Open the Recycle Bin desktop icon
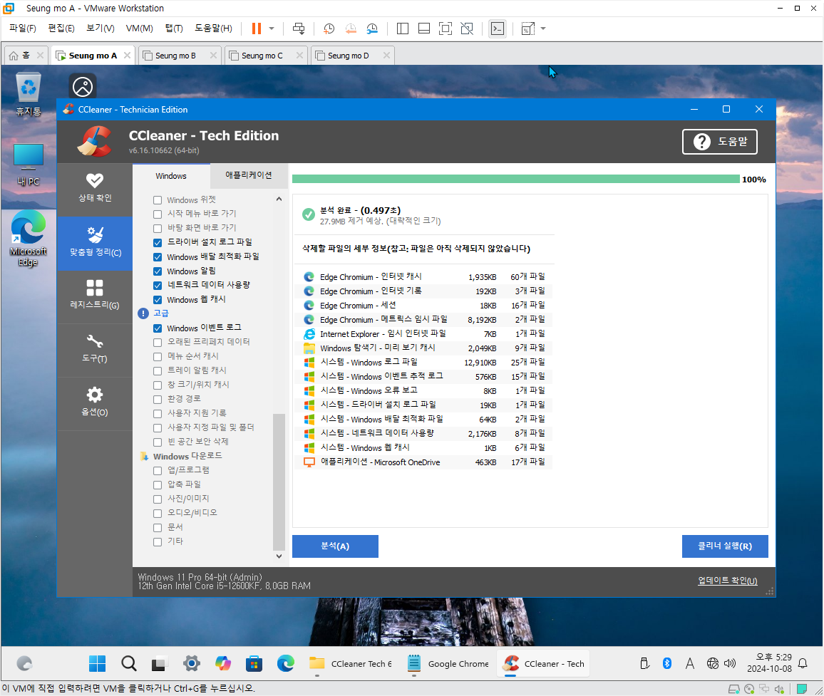 click(29, 95)
